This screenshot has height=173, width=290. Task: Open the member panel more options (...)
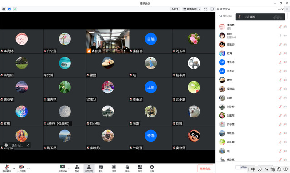coord(279,9)
